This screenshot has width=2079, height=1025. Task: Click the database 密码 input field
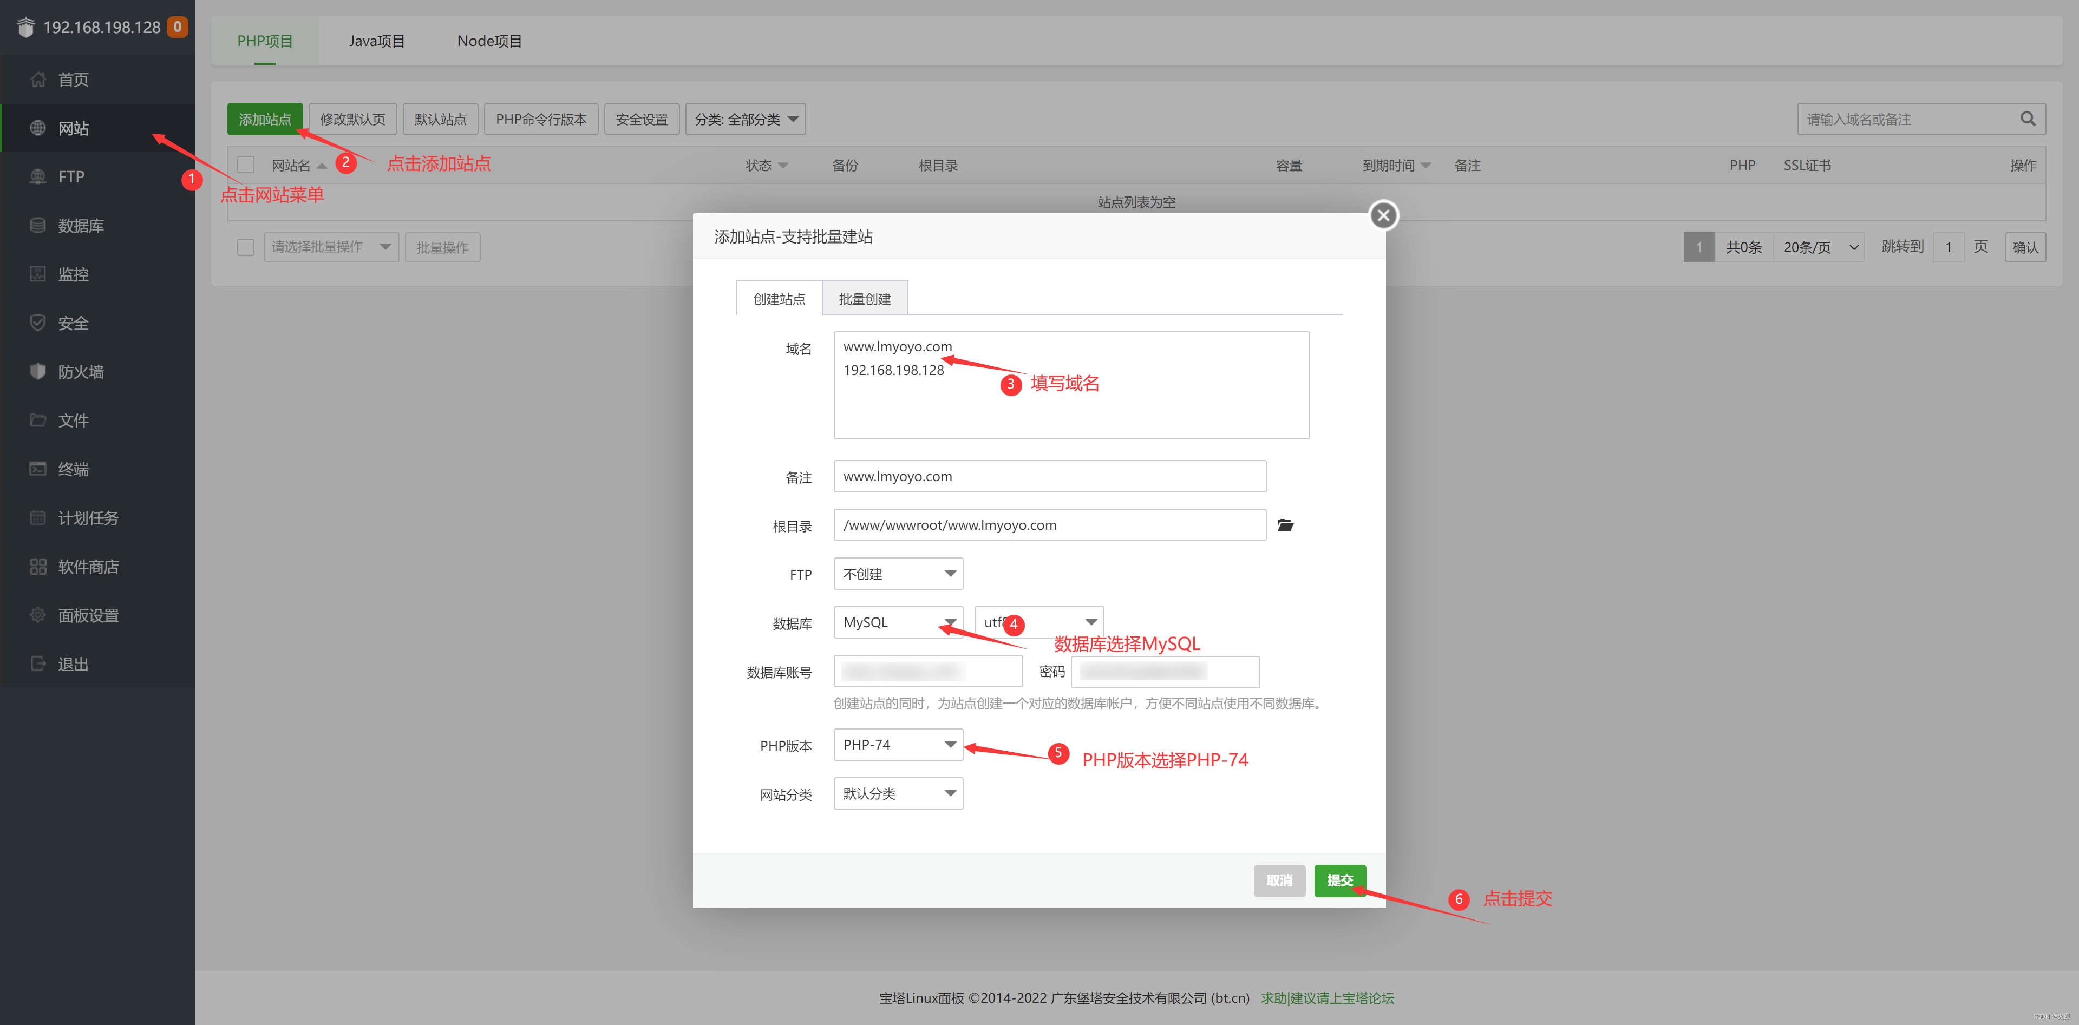point(1166,671)
